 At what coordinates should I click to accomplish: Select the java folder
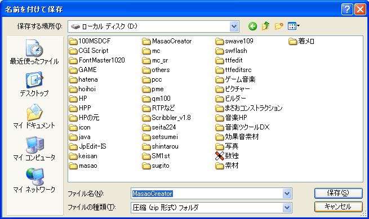click(80, 137)
